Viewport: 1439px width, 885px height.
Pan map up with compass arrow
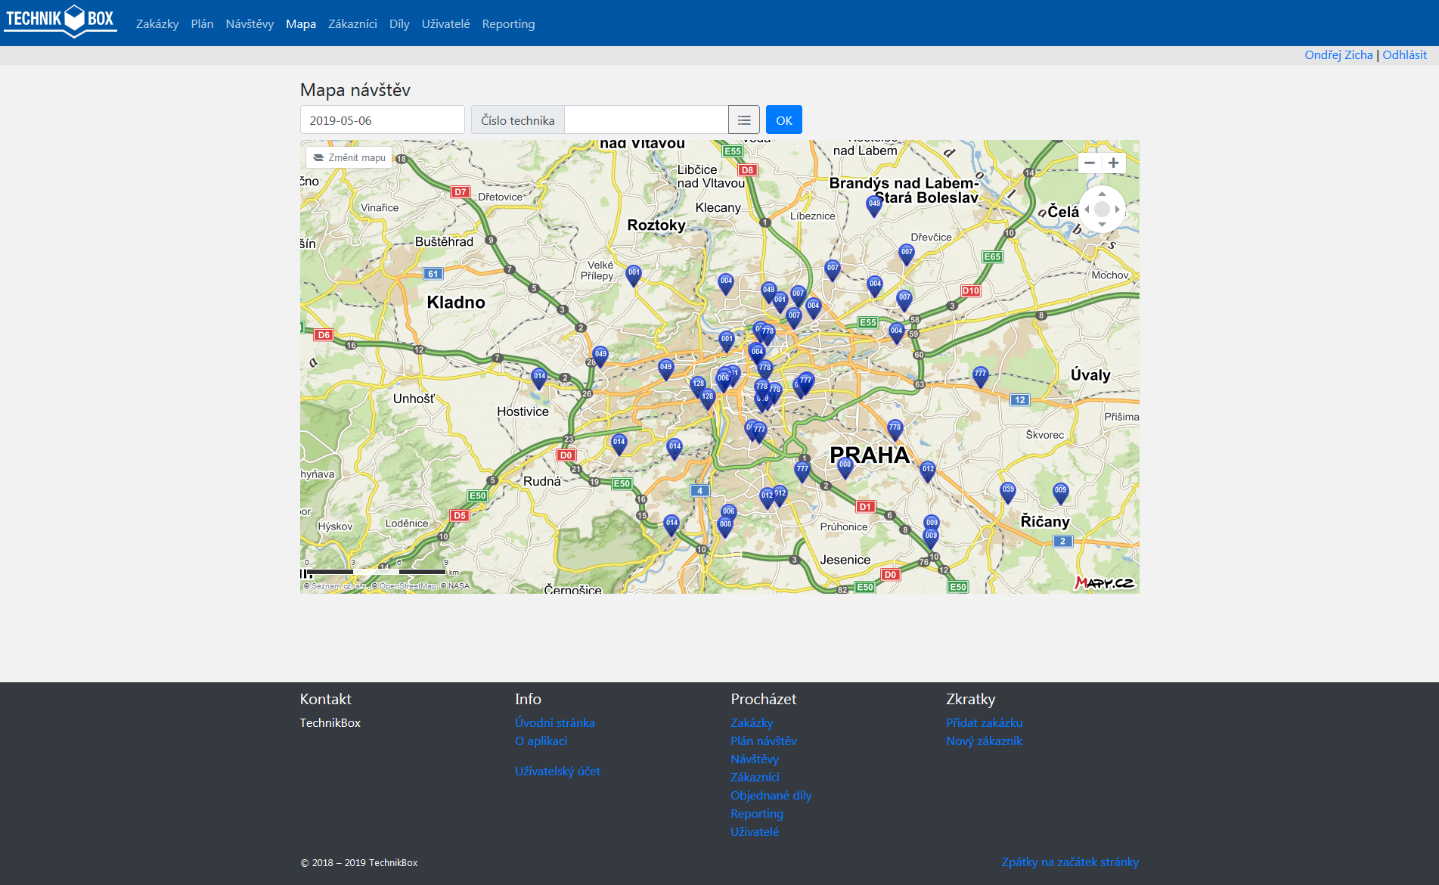click(x=1102, y=194)
